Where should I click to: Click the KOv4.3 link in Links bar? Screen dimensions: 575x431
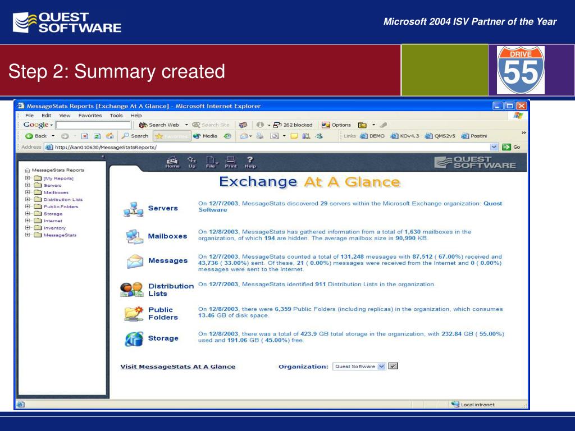tap(405, 136)
